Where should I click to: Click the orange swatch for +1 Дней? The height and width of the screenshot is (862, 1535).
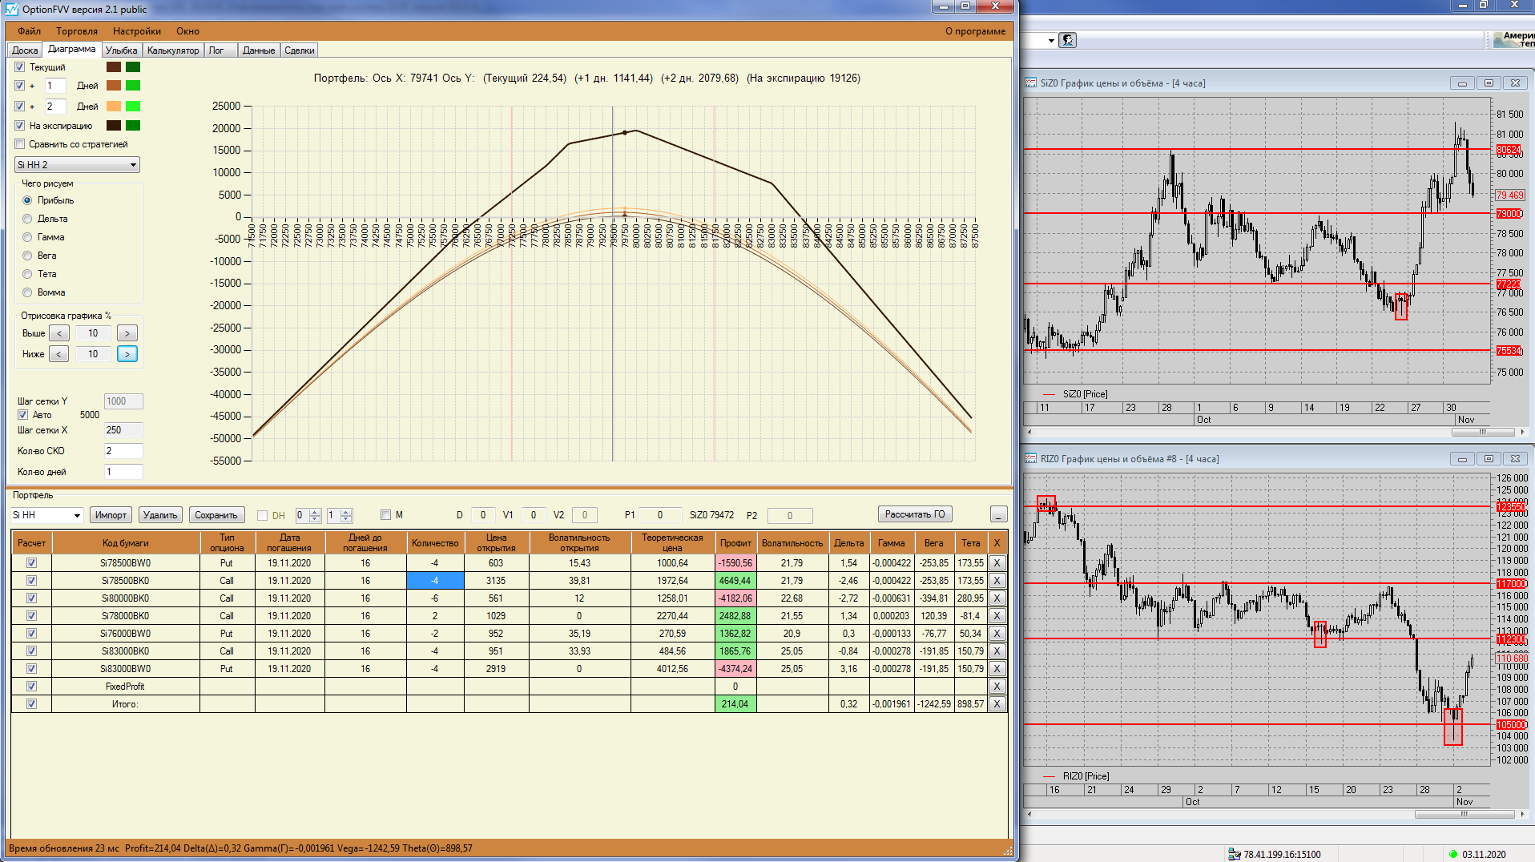coord(114,86)
